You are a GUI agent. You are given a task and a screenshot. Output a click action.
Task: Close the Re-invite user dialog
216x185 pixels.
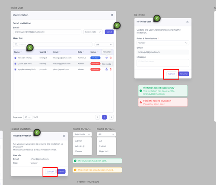[x=187, y=22]
